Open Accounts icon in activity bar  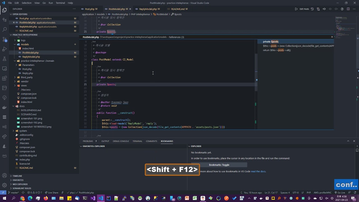click(4, 176)
